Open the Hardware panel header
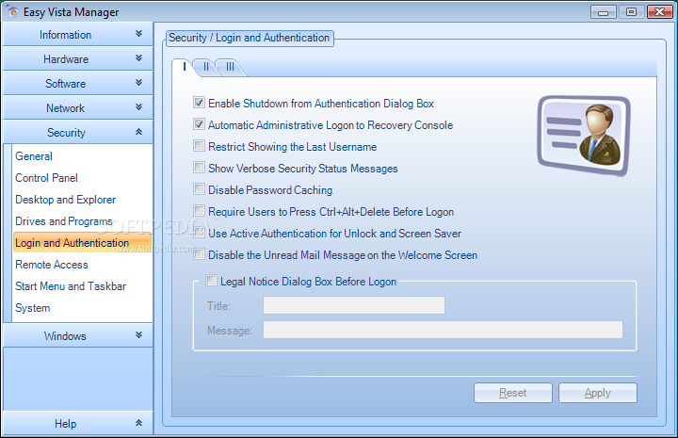The width and height of the screenshot is (678, 438). click(78, 58)
